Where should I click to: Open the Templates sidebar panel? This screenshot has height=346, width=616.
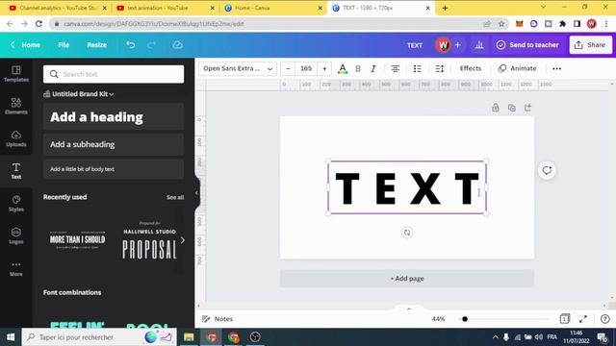(x=16, y=74)
